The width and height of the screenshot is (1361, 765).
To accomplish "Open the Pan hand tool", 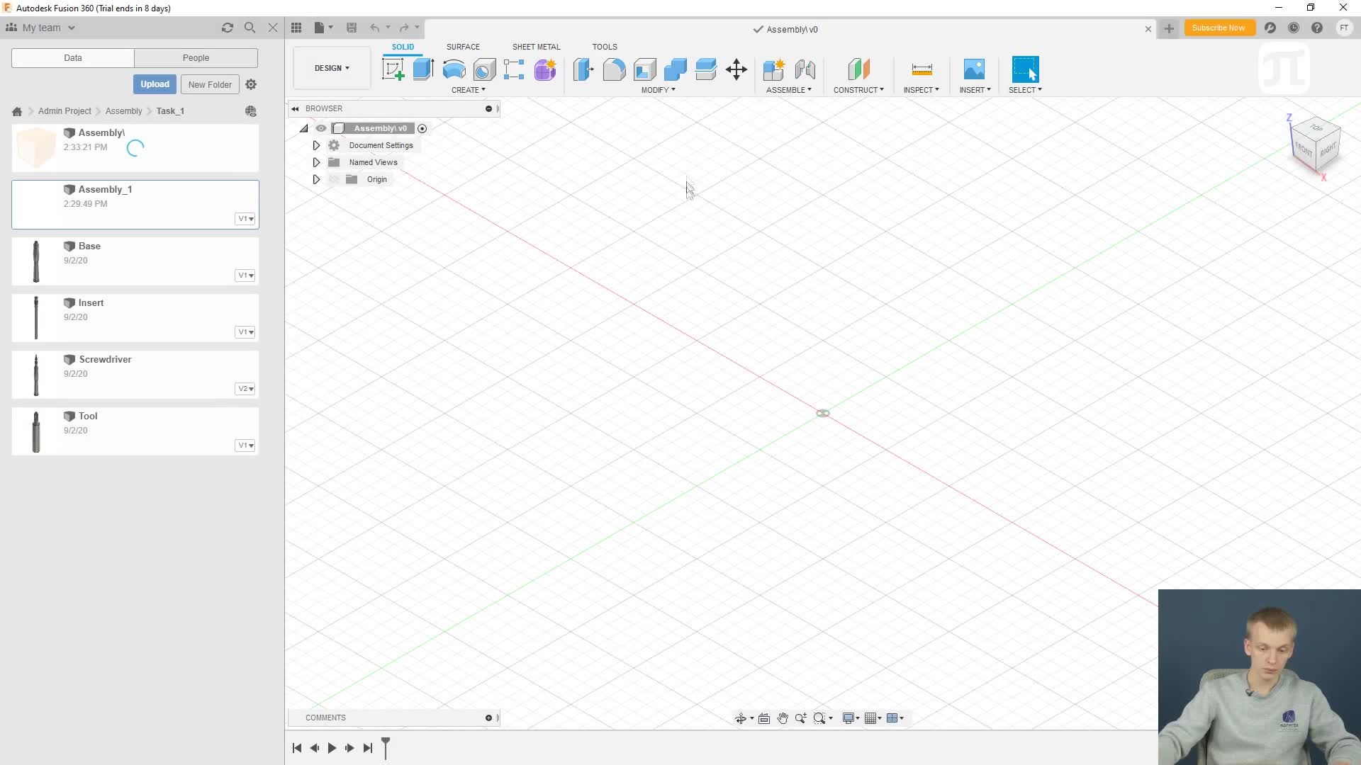I will [783, 718].
